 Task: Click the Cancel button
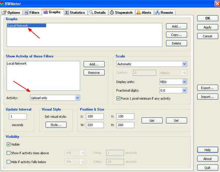click(208, 36)
